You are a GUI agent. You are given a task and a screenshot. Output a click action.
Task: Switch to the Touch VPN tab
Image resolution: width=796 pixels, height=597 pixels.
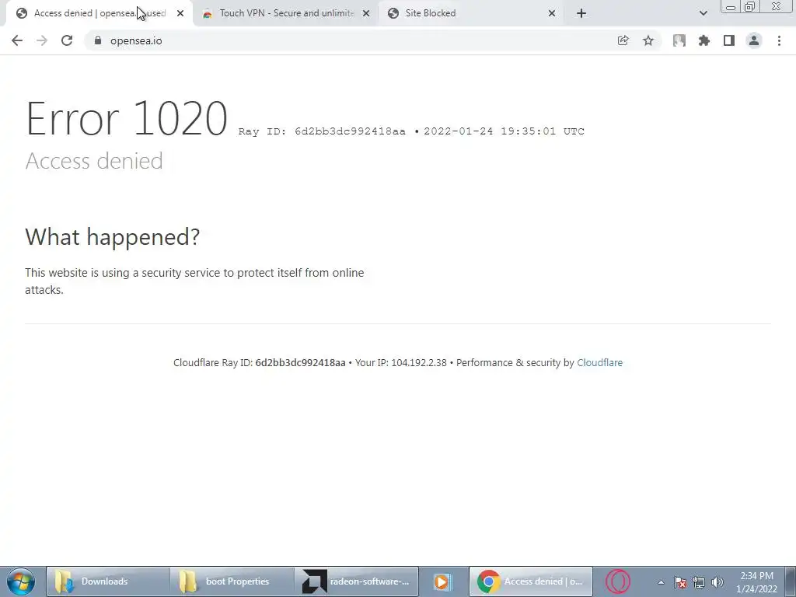(x=286, y=13)
